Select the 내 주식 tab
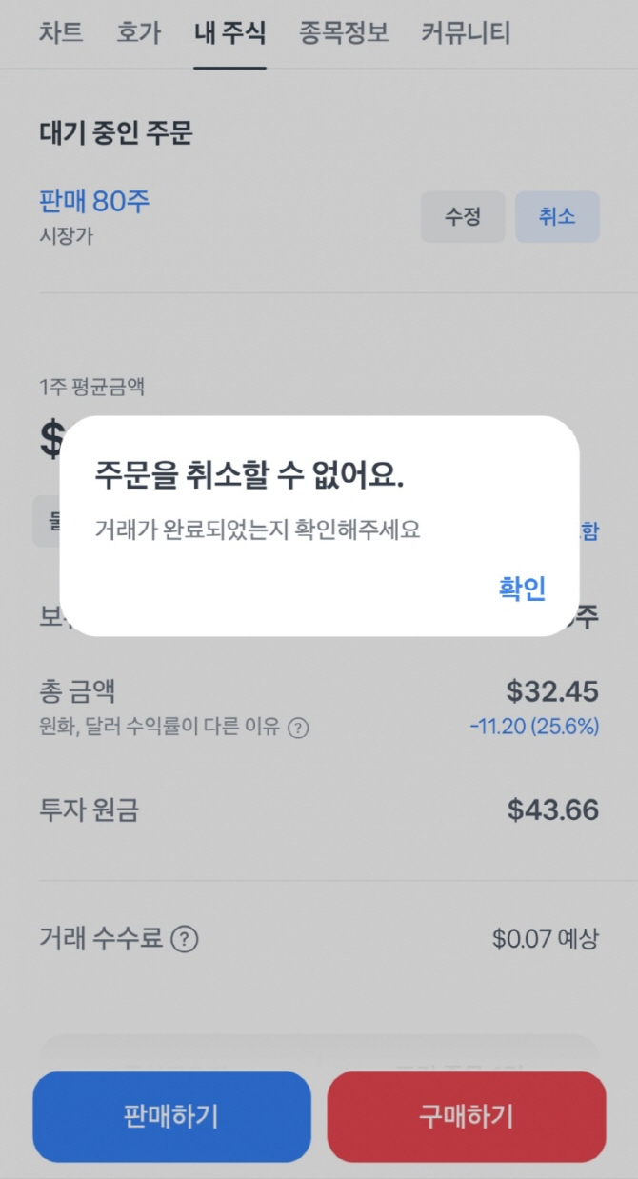Image resolution: width=638 pixels, height=1179 pixels. tap(229, 34)
